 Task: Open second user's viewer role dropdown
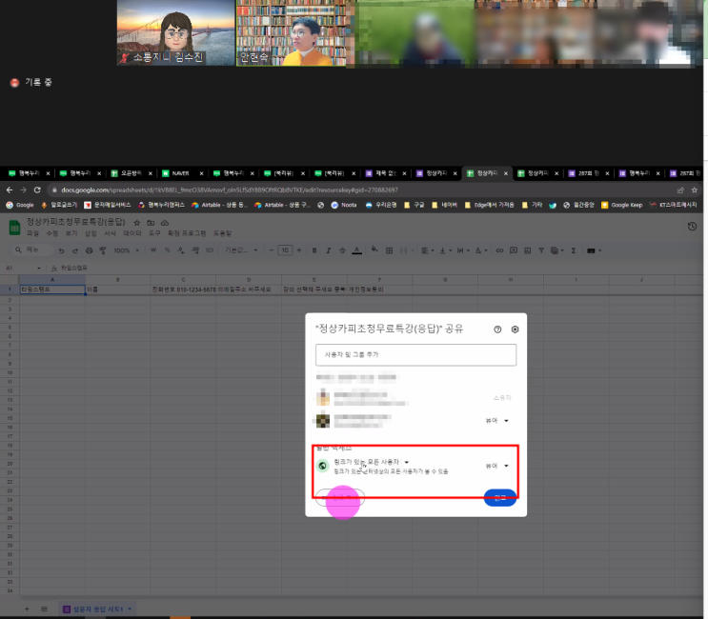[497, 421]
